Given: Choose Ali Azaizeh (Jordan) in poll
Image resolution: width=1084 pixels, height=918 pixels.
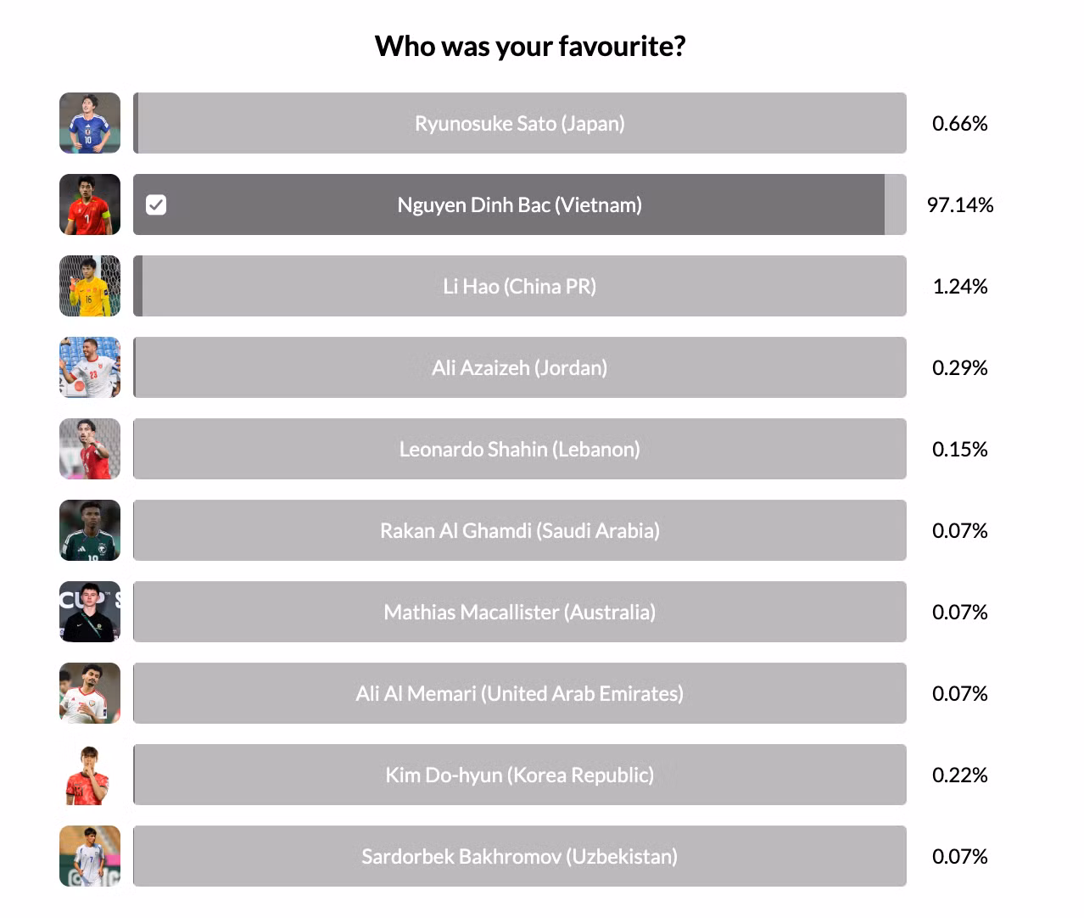Looking at the screenshot, I should click(519, 367).
